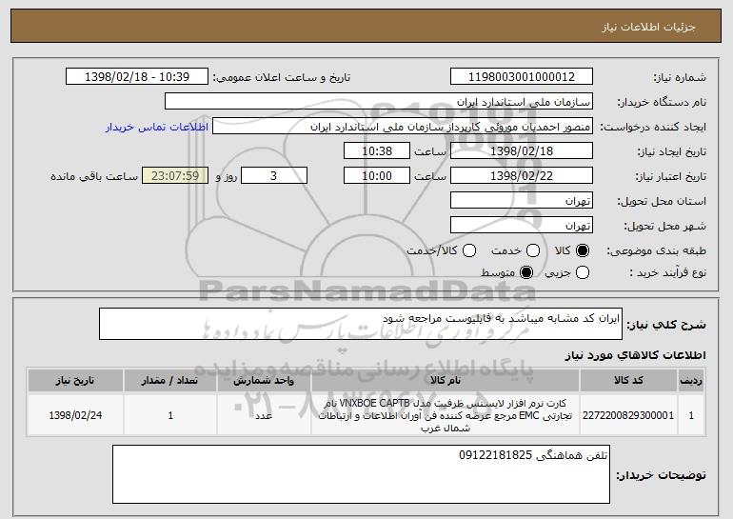Viewport: 733px width, 519px height.
Task: Click the ساعت باقی مانده label
Action: tap(94, 176)
